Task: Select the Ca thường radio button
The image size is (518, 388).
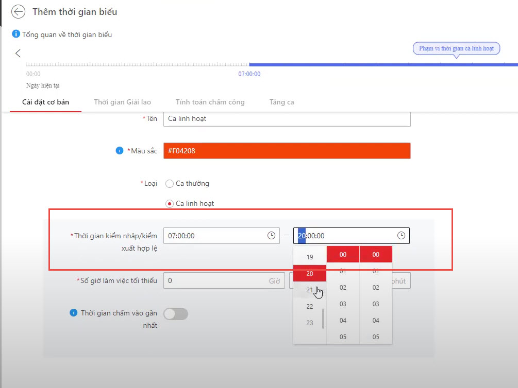Action: pyautogui.click(x=170, y=184)
